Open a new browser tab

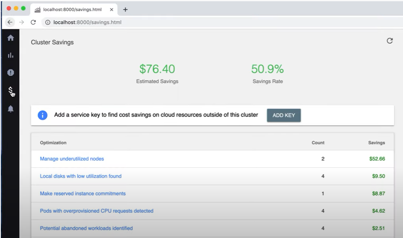point(125,9)
